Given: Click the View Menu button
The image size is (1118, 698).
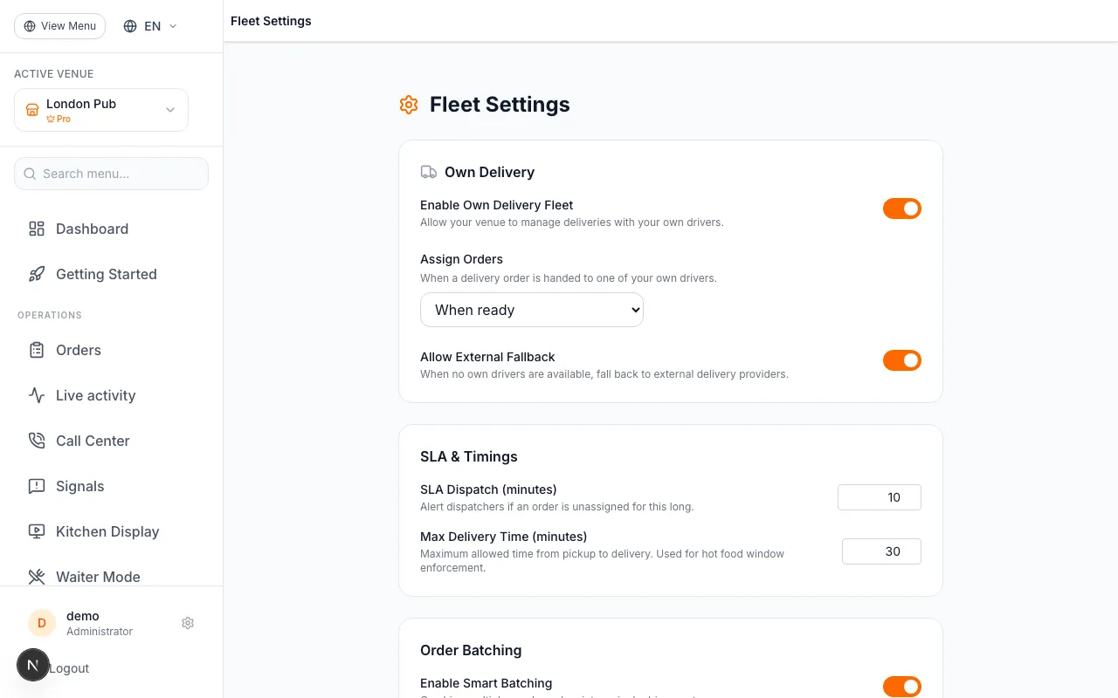Looking at the screenshot, I should 59,26.
